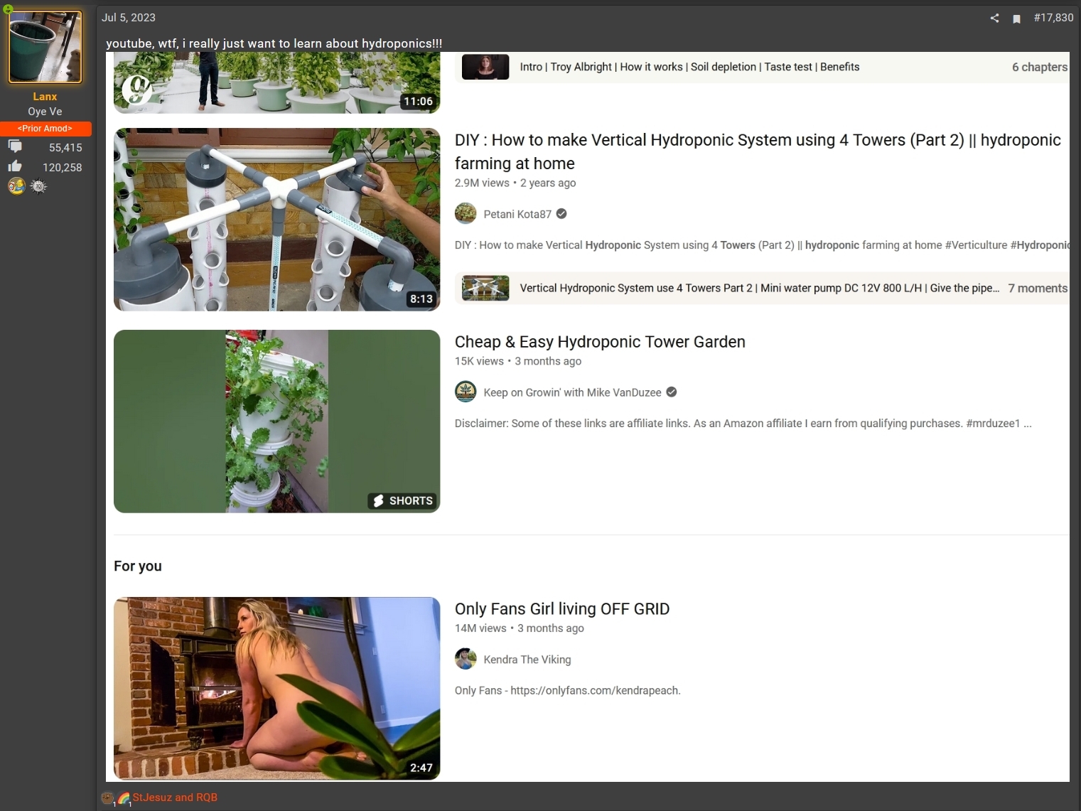The image size is (1081, 811).
Task: Click the verified badge next to Petani Kota87
Action: pos(561,214)
